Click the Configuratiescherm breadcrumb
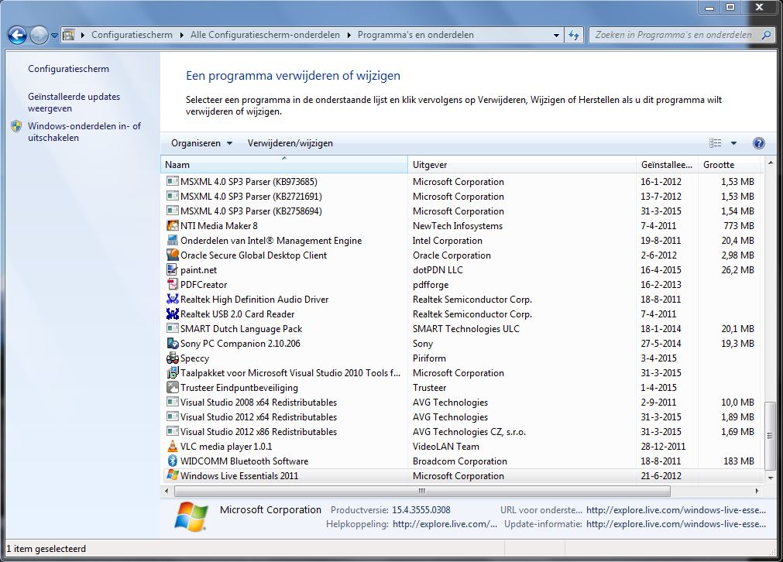This screenshot has width=783, height=562. tap(132, 35)
